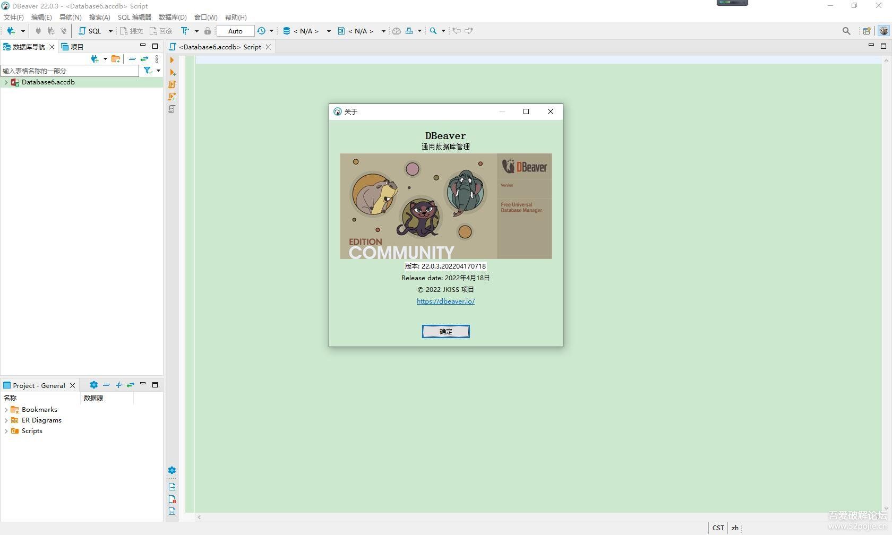Open the 帮助(H) menu
Viewport: 892px width, 535px height.
(x=236, y=17)
